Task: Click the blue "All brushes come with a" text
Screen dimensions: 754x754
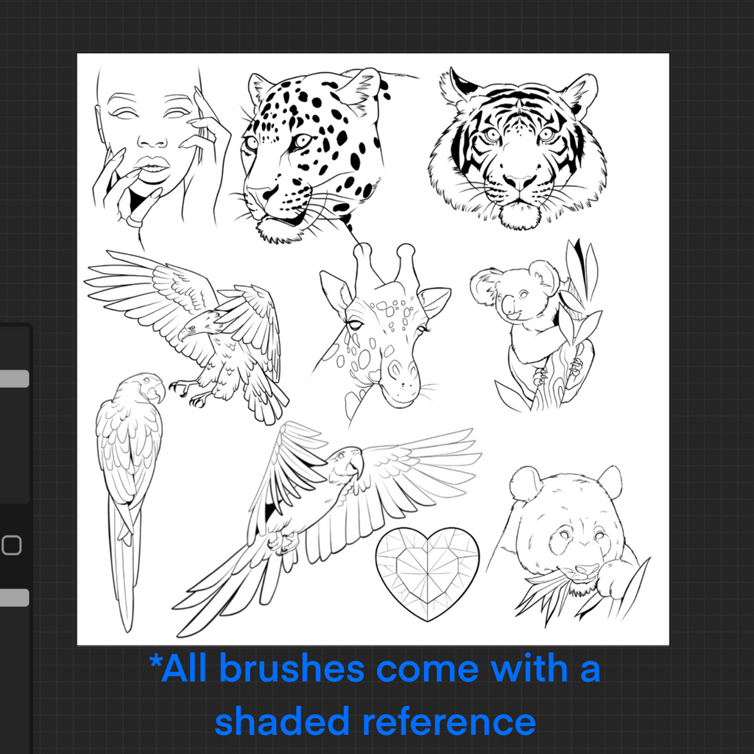Action: (375, 668)
